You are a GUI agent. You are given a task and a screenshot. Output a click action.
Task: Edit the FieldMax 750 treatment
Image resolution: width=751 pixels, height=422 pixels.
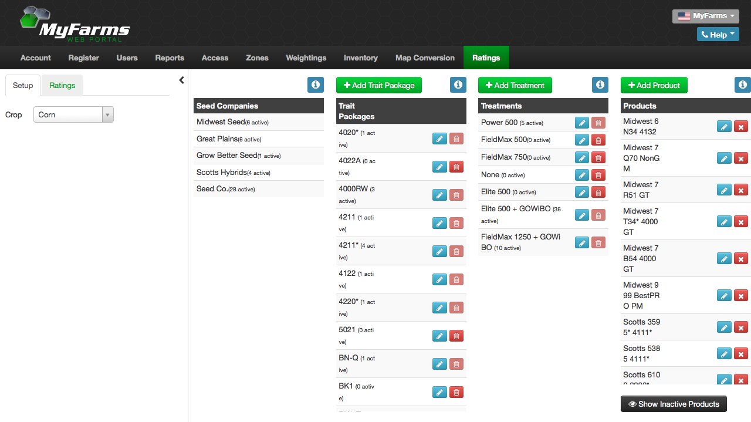click(582, 157)
